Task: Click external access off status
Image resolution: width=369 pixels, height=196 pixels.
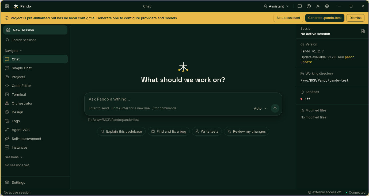Action: [325, 192]
